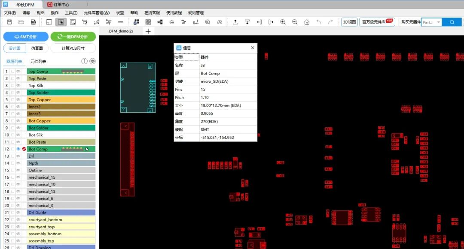Click the layer stack icon
Image resolution: width=464 pixels, height=249 pixels.
pos(92,61)
